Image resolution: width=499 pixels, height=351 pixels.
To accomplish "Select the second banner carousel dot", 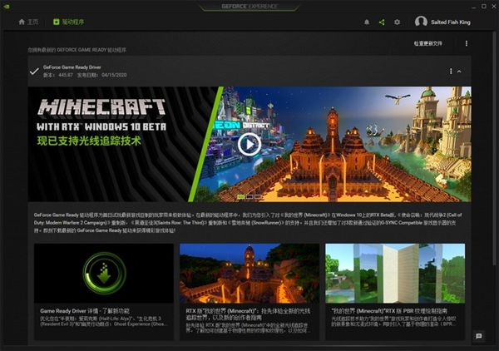I will point(249,197).
